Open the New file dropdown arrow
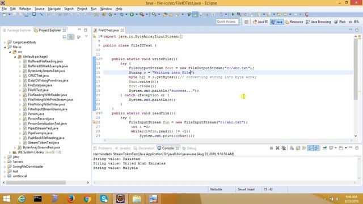Image resolution: width=363 pixels, height=204 pixels. (10, 14)
